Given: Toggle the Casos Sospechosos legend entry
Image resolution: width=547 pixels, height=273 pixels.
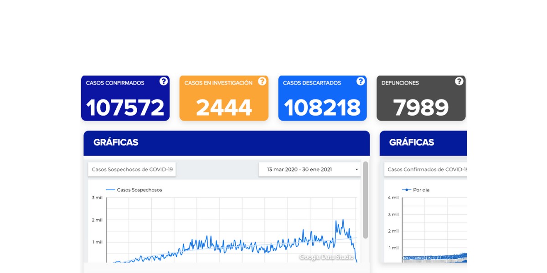Looking at the screenshot, I should (134, 190).
